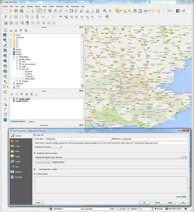Viewport: 194px width, 212px height.
Task: Click Add PostGIS Layer in side toolbar
Action: pos(5,40)
